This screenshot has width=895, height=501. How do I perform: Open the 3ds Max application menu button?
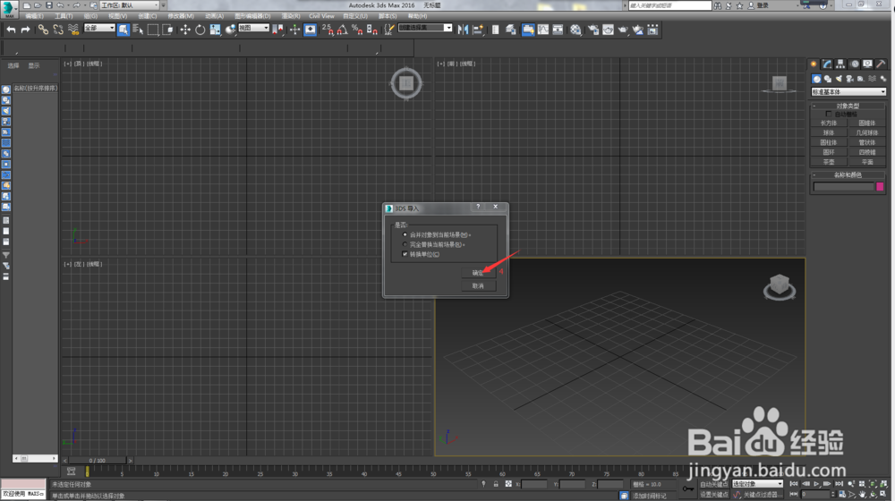[x=9, y=8]
